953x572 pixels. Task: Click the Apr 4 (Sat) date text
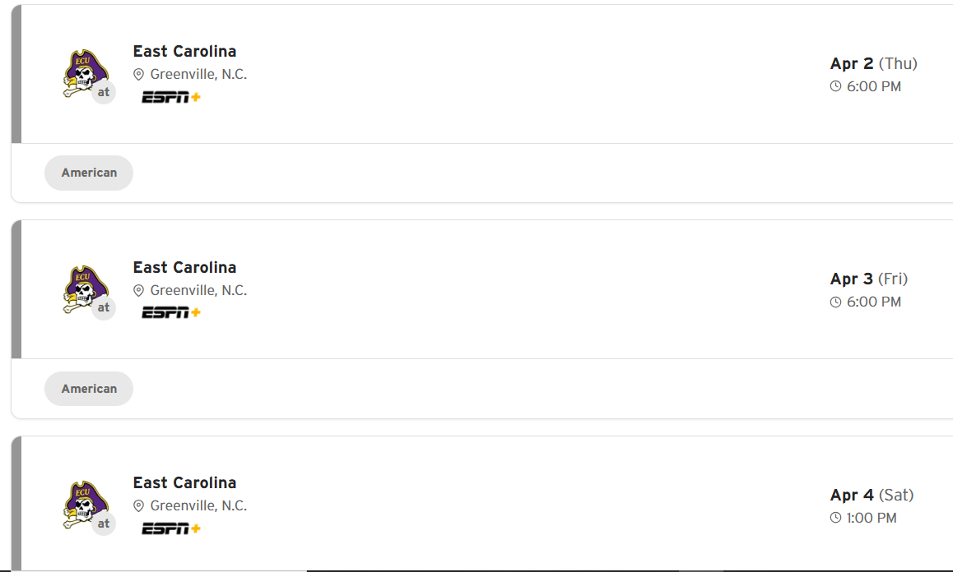(872, 495)
